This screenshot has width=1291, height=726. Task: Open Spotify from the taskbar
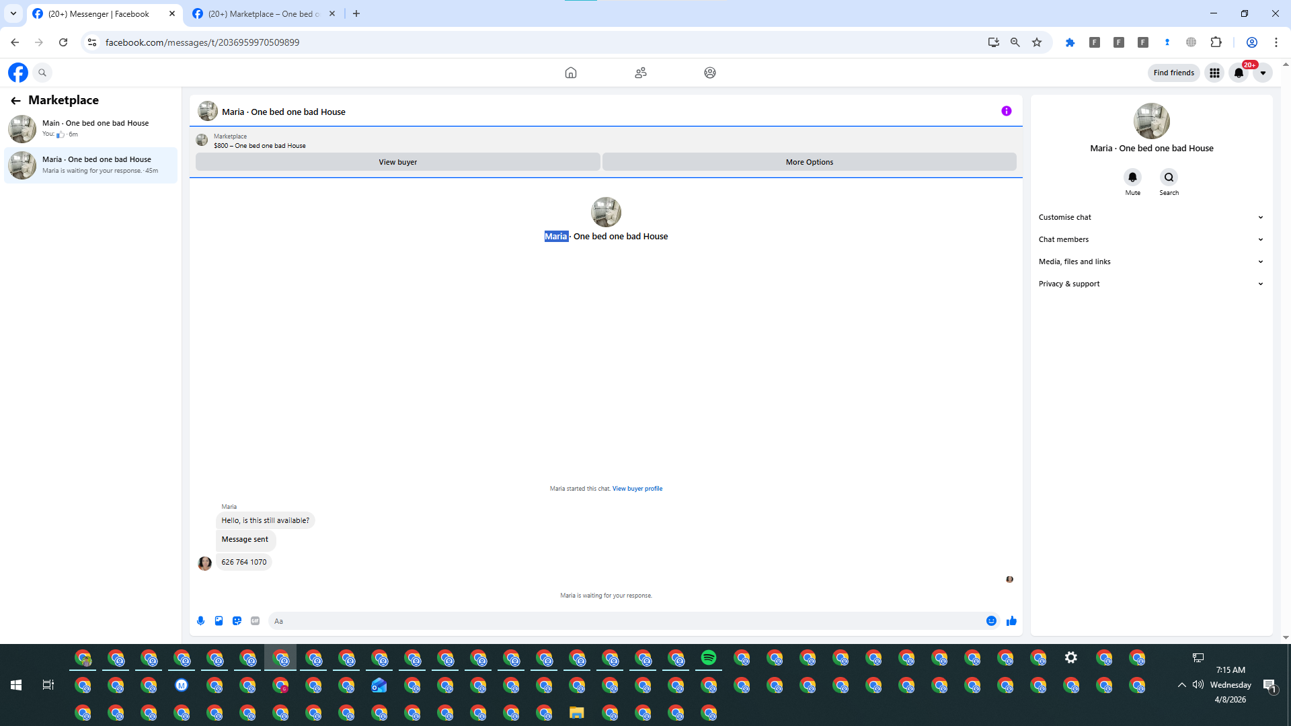tap(709, 658)
